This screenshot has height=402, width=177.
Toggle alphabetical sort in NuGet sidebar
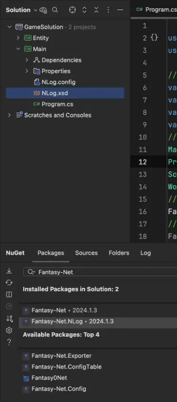[x=9, y=319]
